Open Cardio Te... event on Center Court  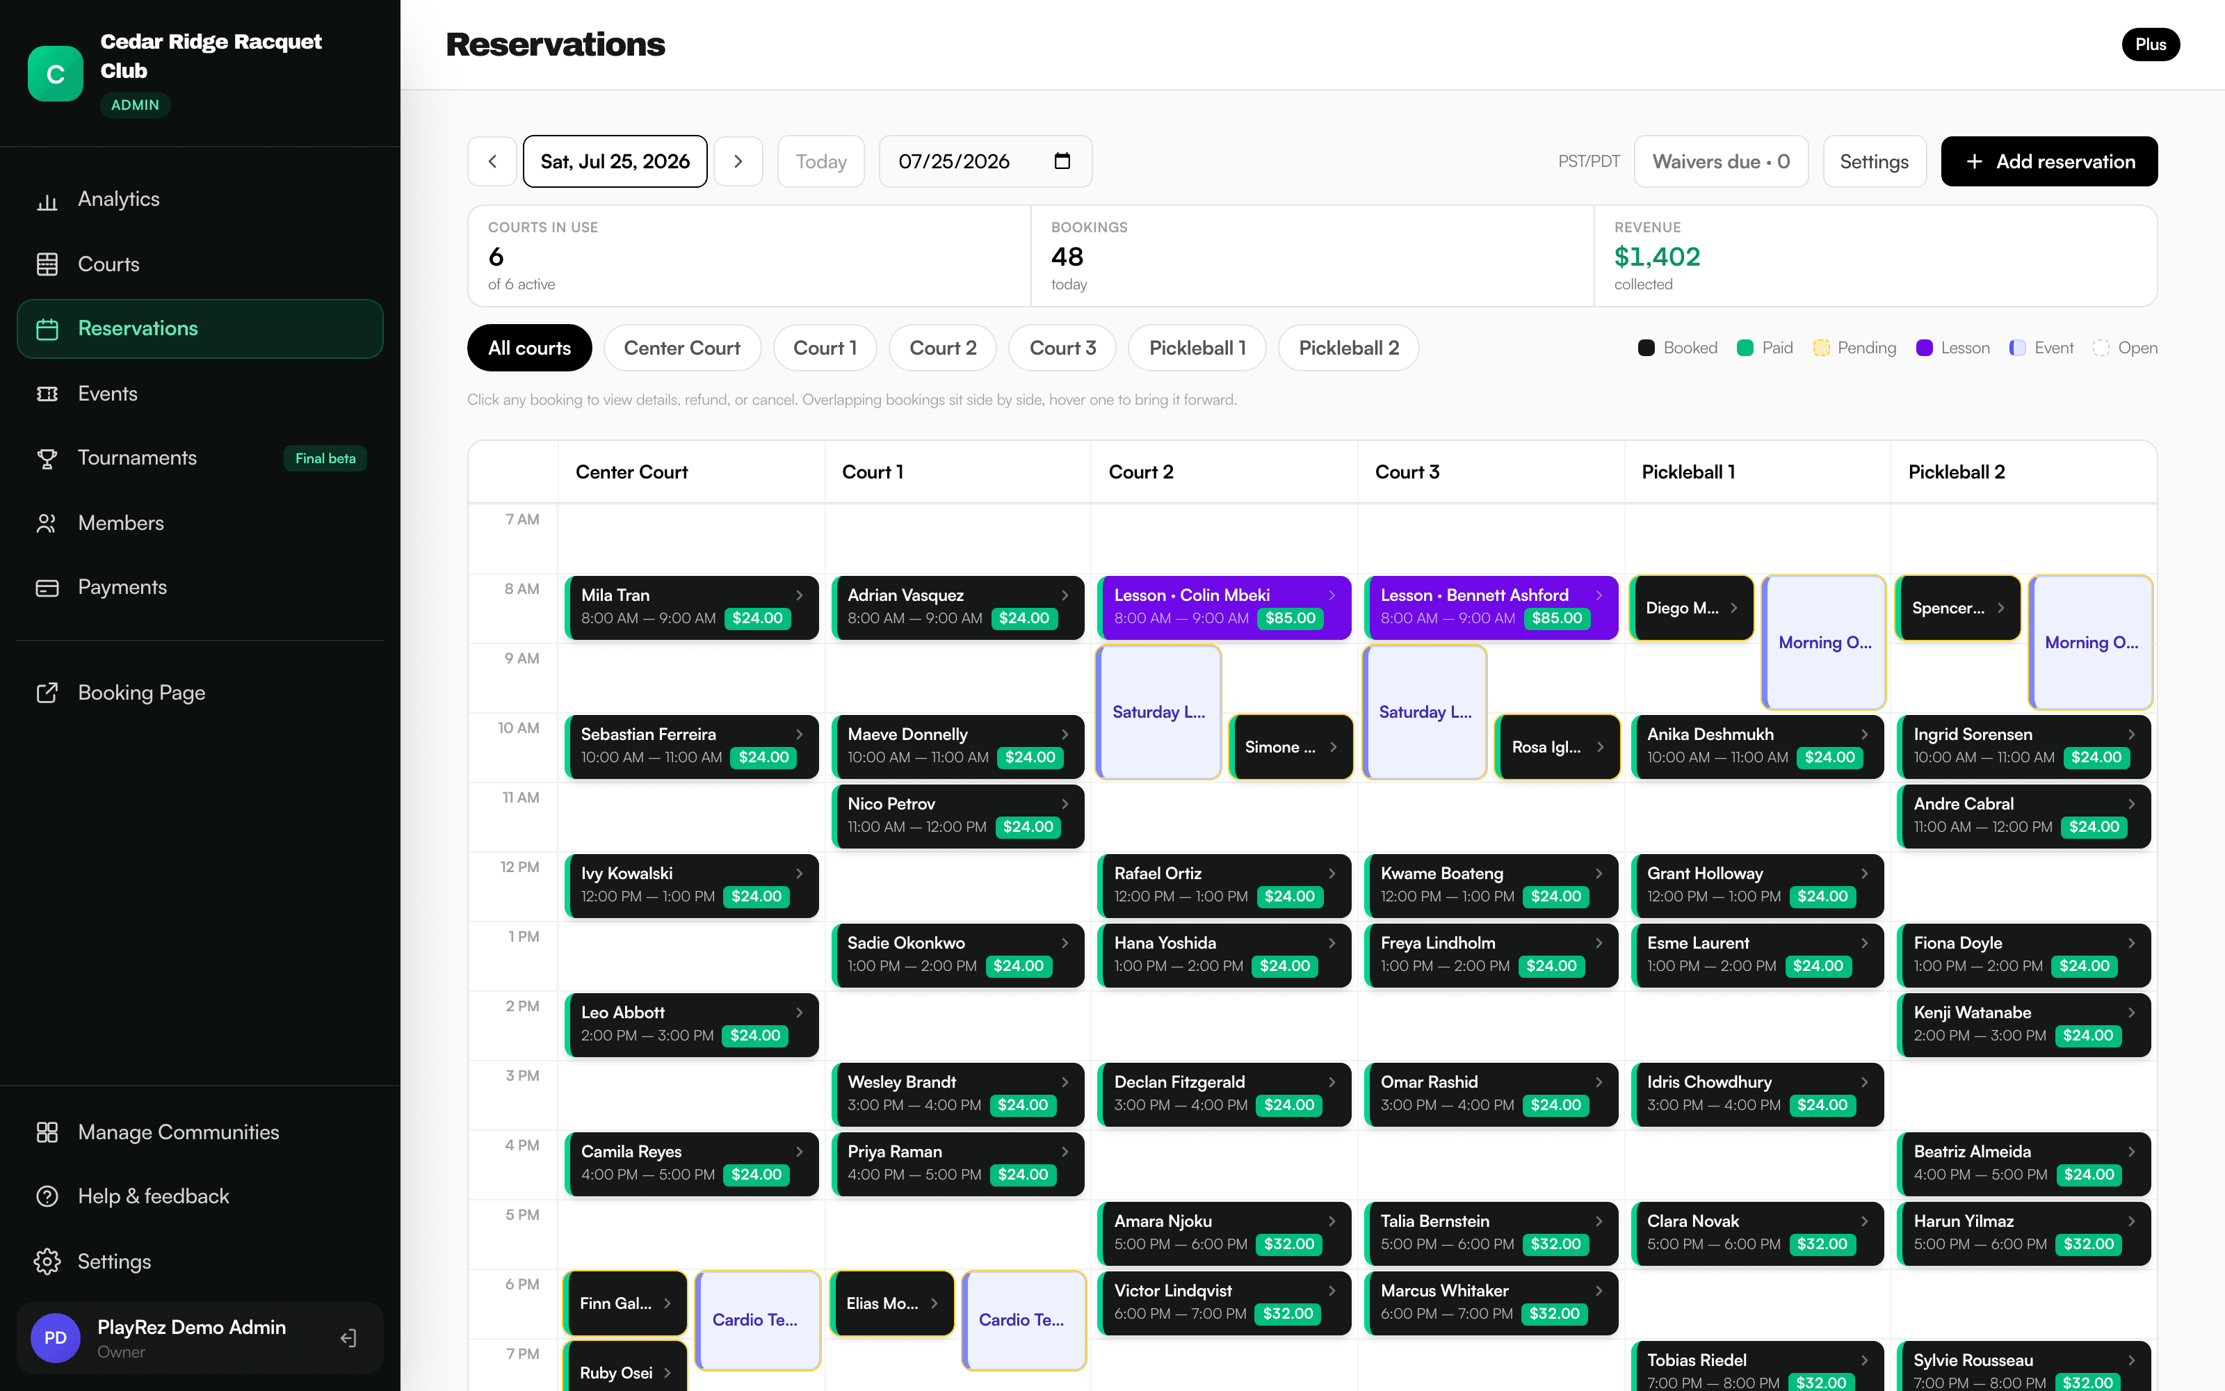click(x=758, y=1320)
